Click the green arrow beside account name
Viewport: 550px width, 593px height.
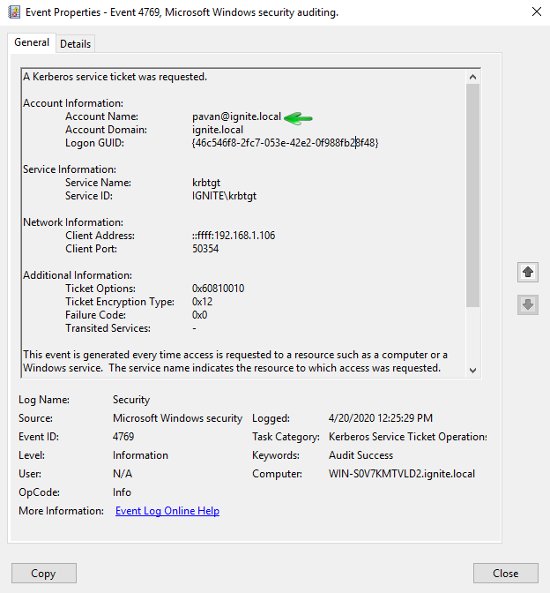pos(299,117)
